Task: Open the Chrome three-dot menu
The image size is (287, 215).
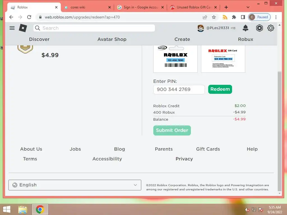Action: click(x=276, y=17)
